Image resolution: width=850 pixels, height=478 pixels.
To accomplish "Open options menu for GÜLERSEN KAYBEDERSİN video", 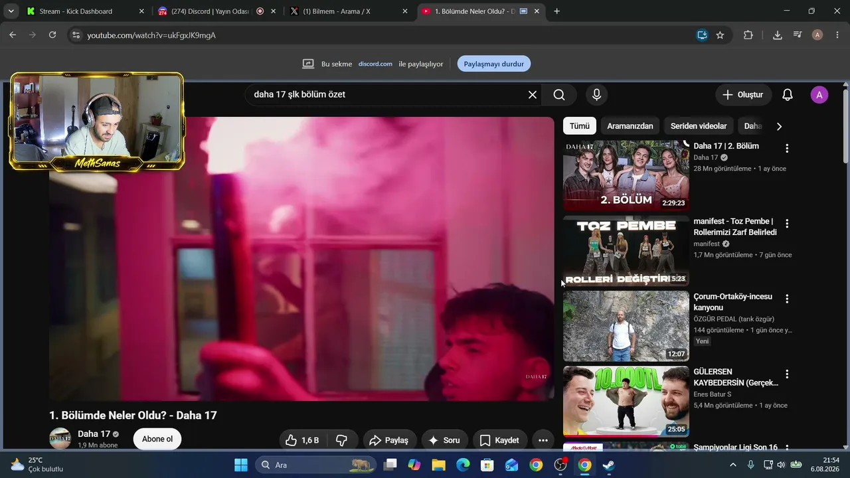I will (787, 374).
